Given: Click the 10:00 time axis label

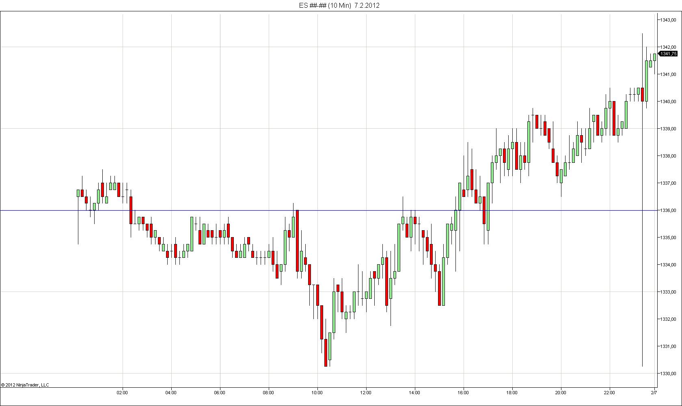Looking at the screenshot, I should (317, 393).
